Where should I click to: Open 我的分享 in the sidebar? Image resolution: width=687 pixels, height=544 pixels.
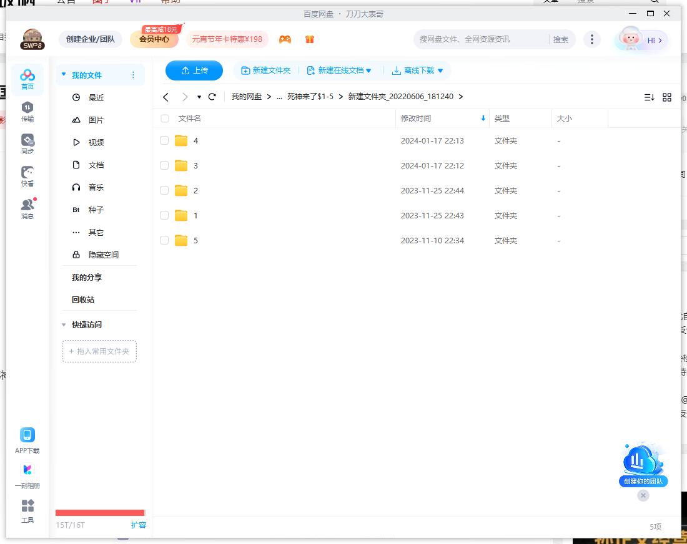[x=87, y=278]
